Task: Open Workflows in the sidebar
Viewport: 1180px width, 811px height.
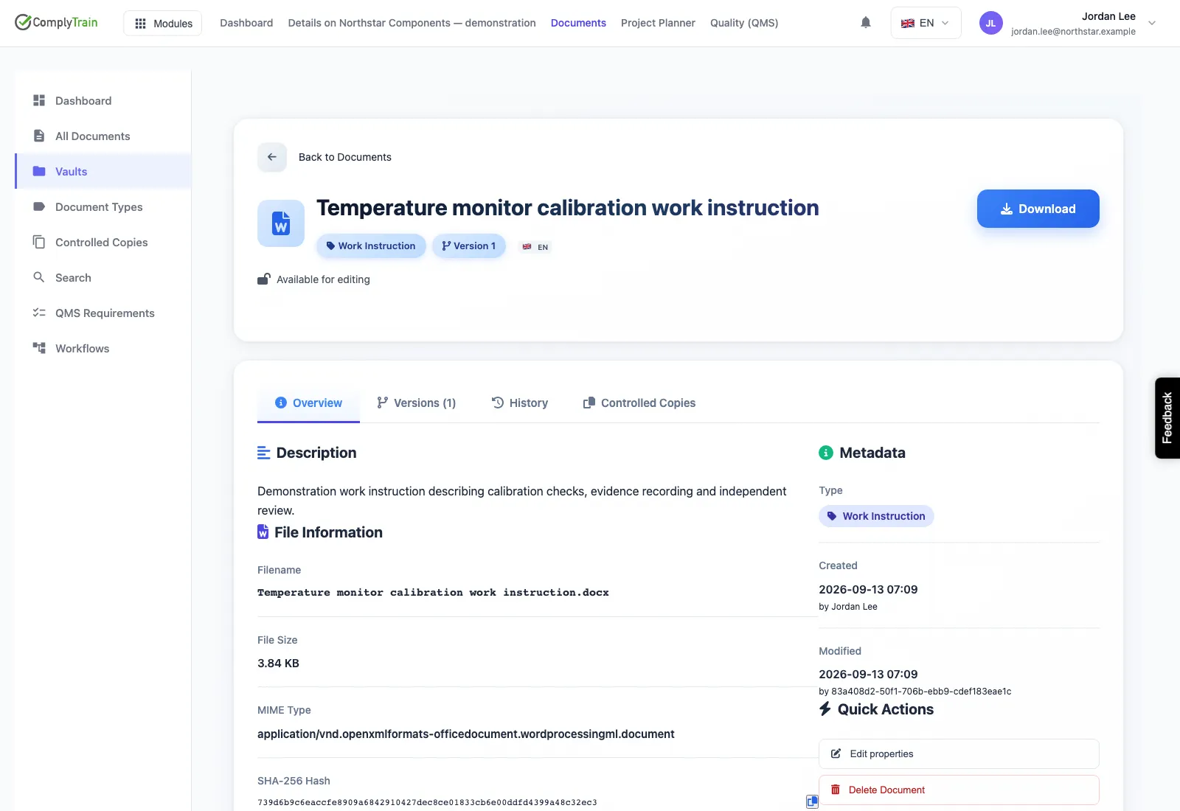Action: tap(103, 348)
